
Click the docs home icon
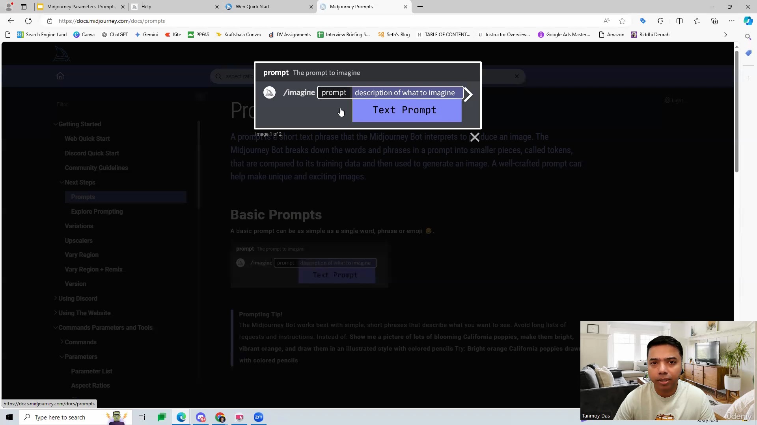(60, 76)
